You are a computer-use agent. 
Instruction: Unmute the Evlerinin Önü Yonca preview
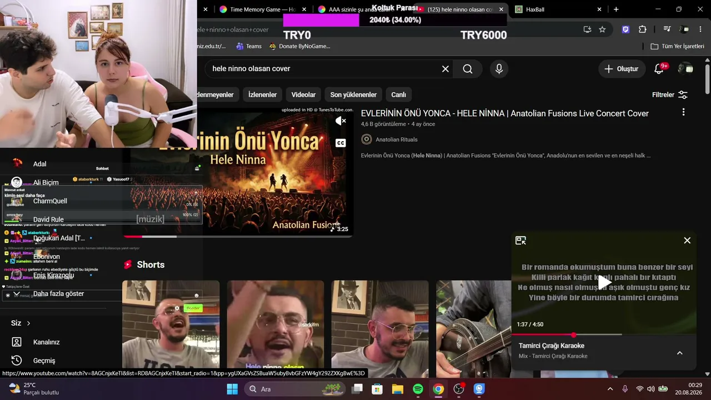coord(341,121)
